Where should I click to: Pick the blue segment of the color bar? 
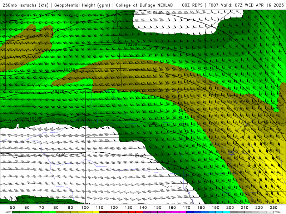pos(208,212)
